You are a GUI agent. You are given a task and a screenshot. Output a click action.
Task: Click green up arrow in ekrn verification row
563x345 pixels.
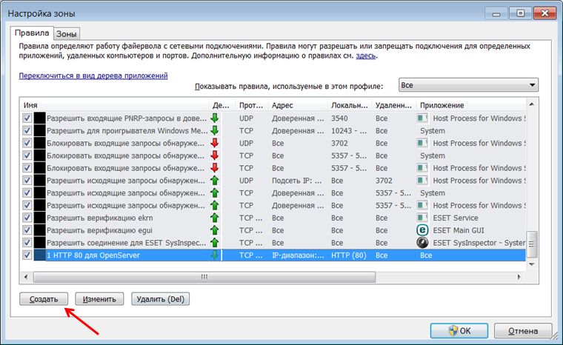[x=215, y=218]
